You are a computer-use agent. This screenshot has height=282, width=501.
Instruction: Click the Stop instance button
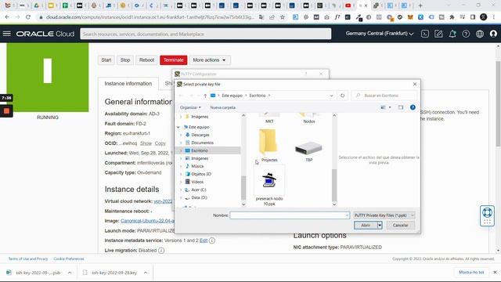click(x=125, y=60)
